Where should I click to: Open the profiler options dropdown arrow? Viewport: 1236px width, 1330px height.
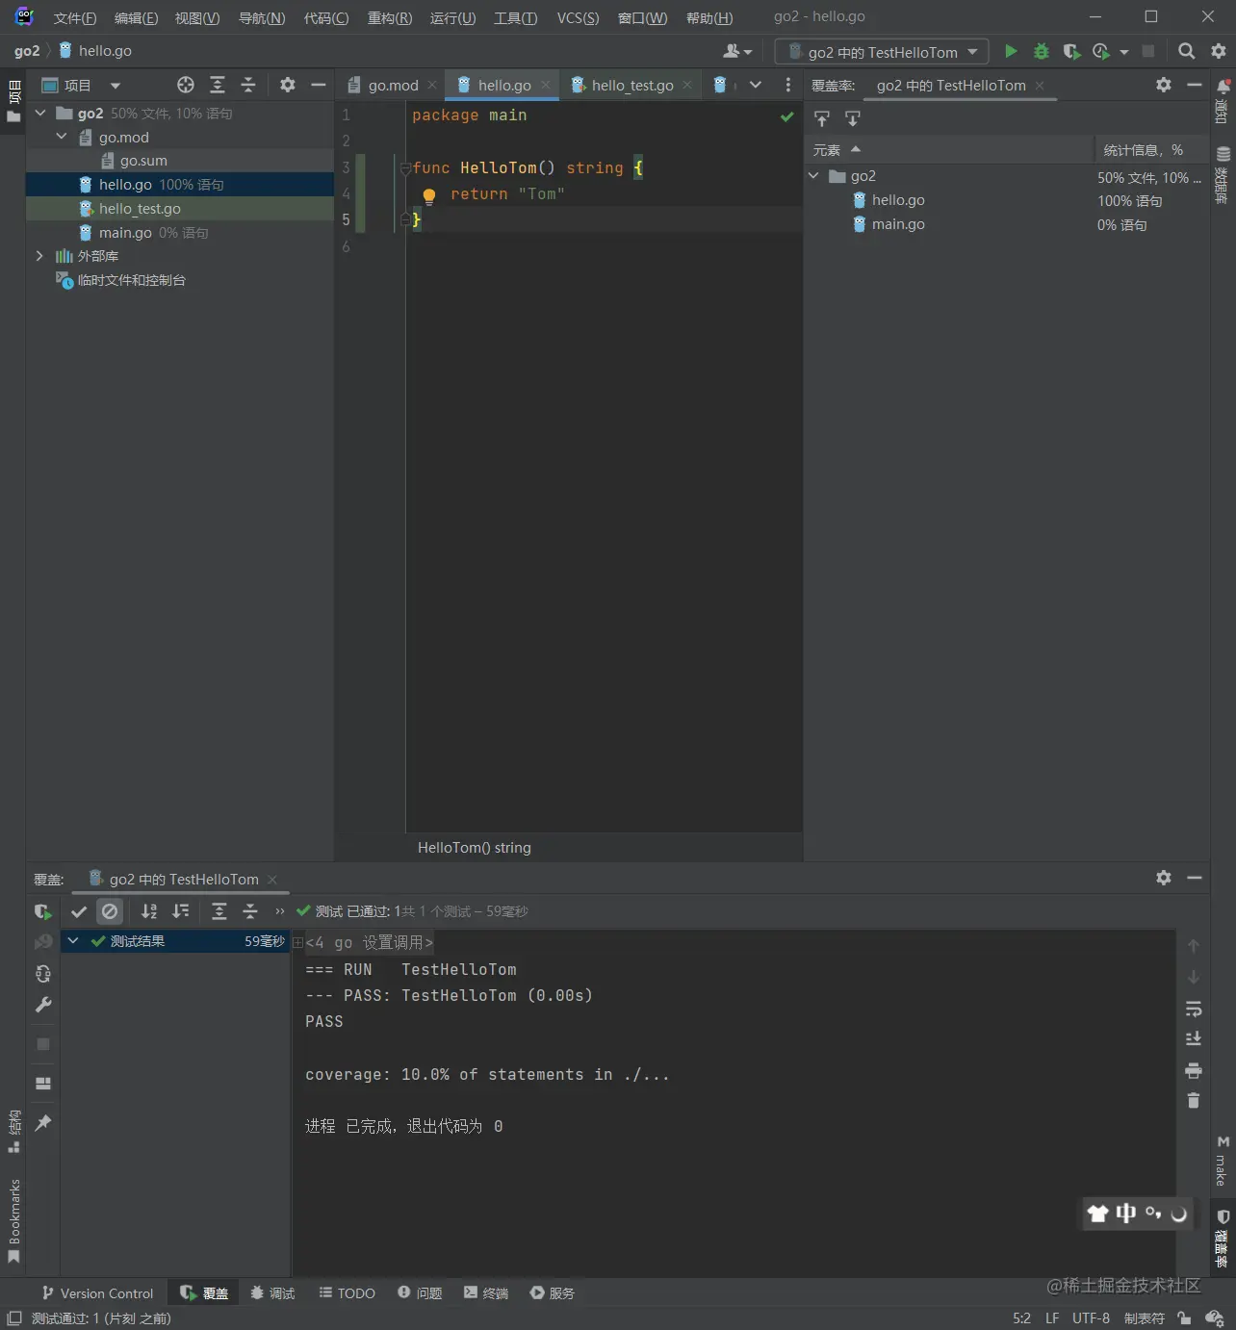click(1124, 52)
